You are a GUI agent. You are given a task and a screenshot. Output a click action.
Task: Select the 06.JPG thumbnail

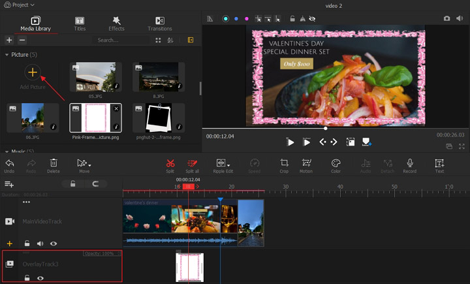click(32, 117)
